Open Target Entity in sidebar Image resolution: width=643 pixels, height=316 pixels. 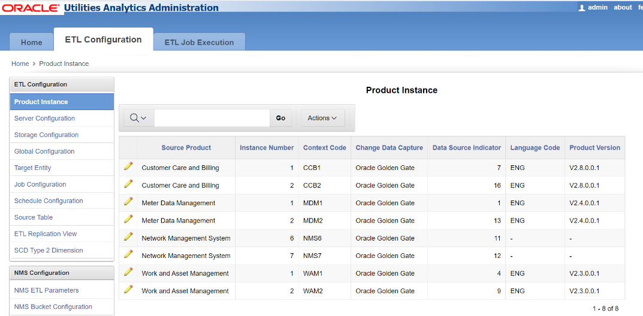[62, 168]
